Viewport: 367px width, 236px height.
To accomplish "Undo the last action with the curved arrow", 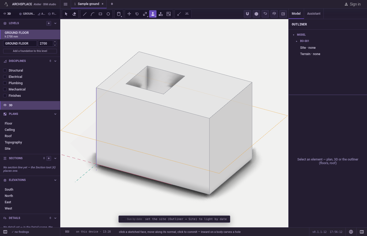I will pos(265,14).
